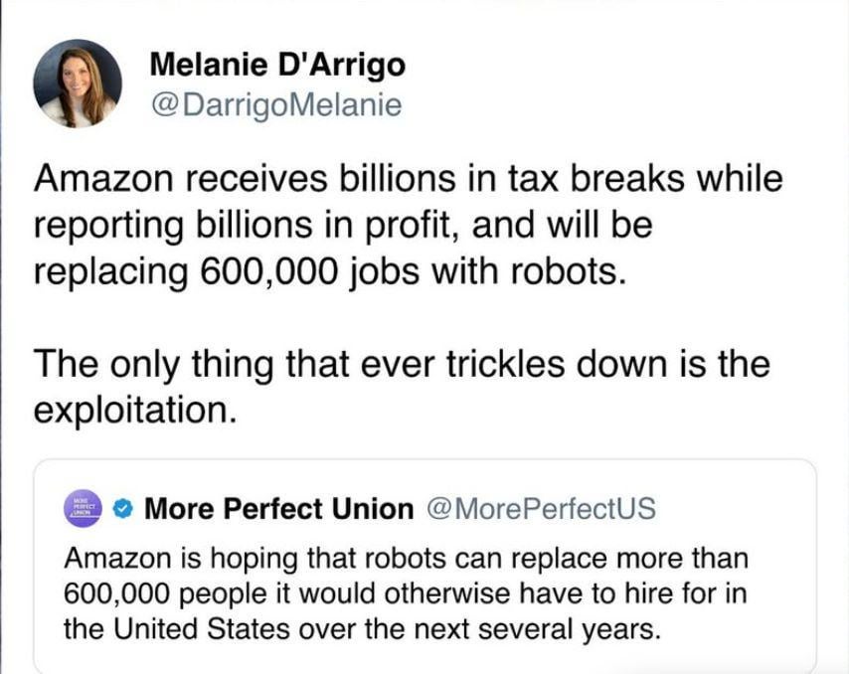Open the More Perfect Union account name
The image size is (849, 674).
(x=279, y=509)
